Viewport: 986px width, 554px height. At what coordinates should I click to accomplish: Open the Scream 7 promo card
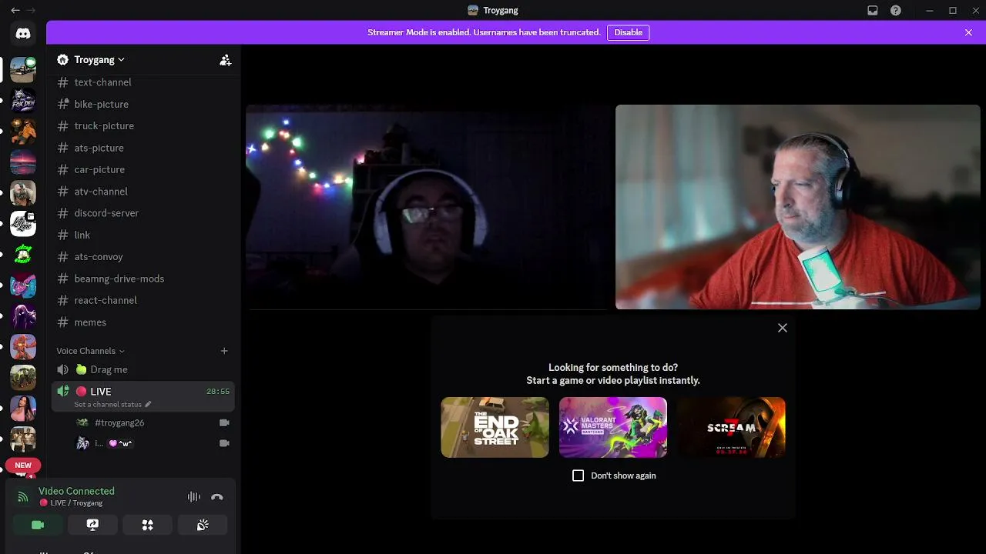tap(731, 427)
